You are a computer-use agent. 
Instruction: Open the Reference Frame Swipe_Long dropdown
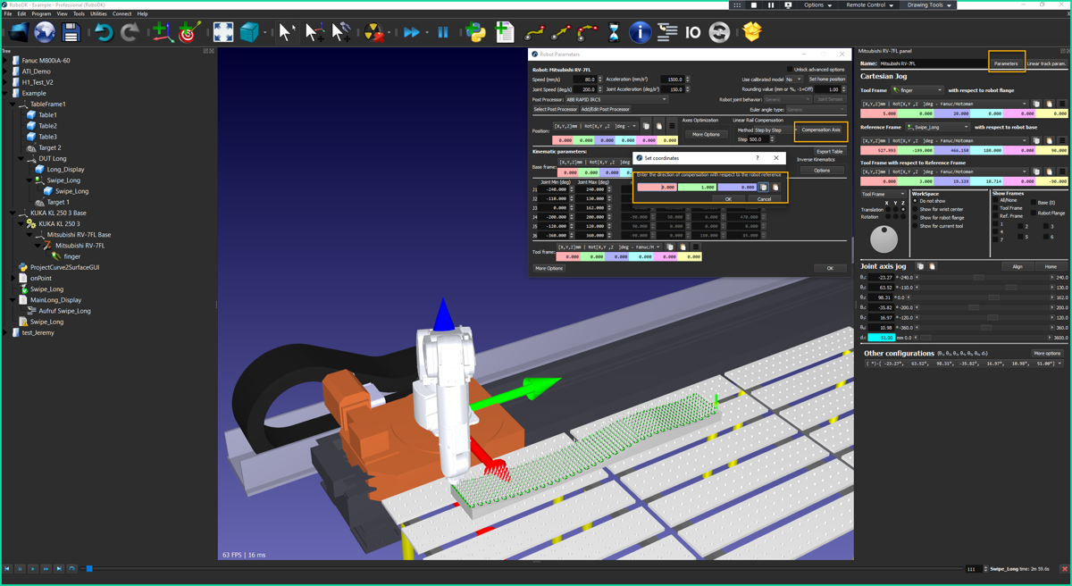pos(938,127)
